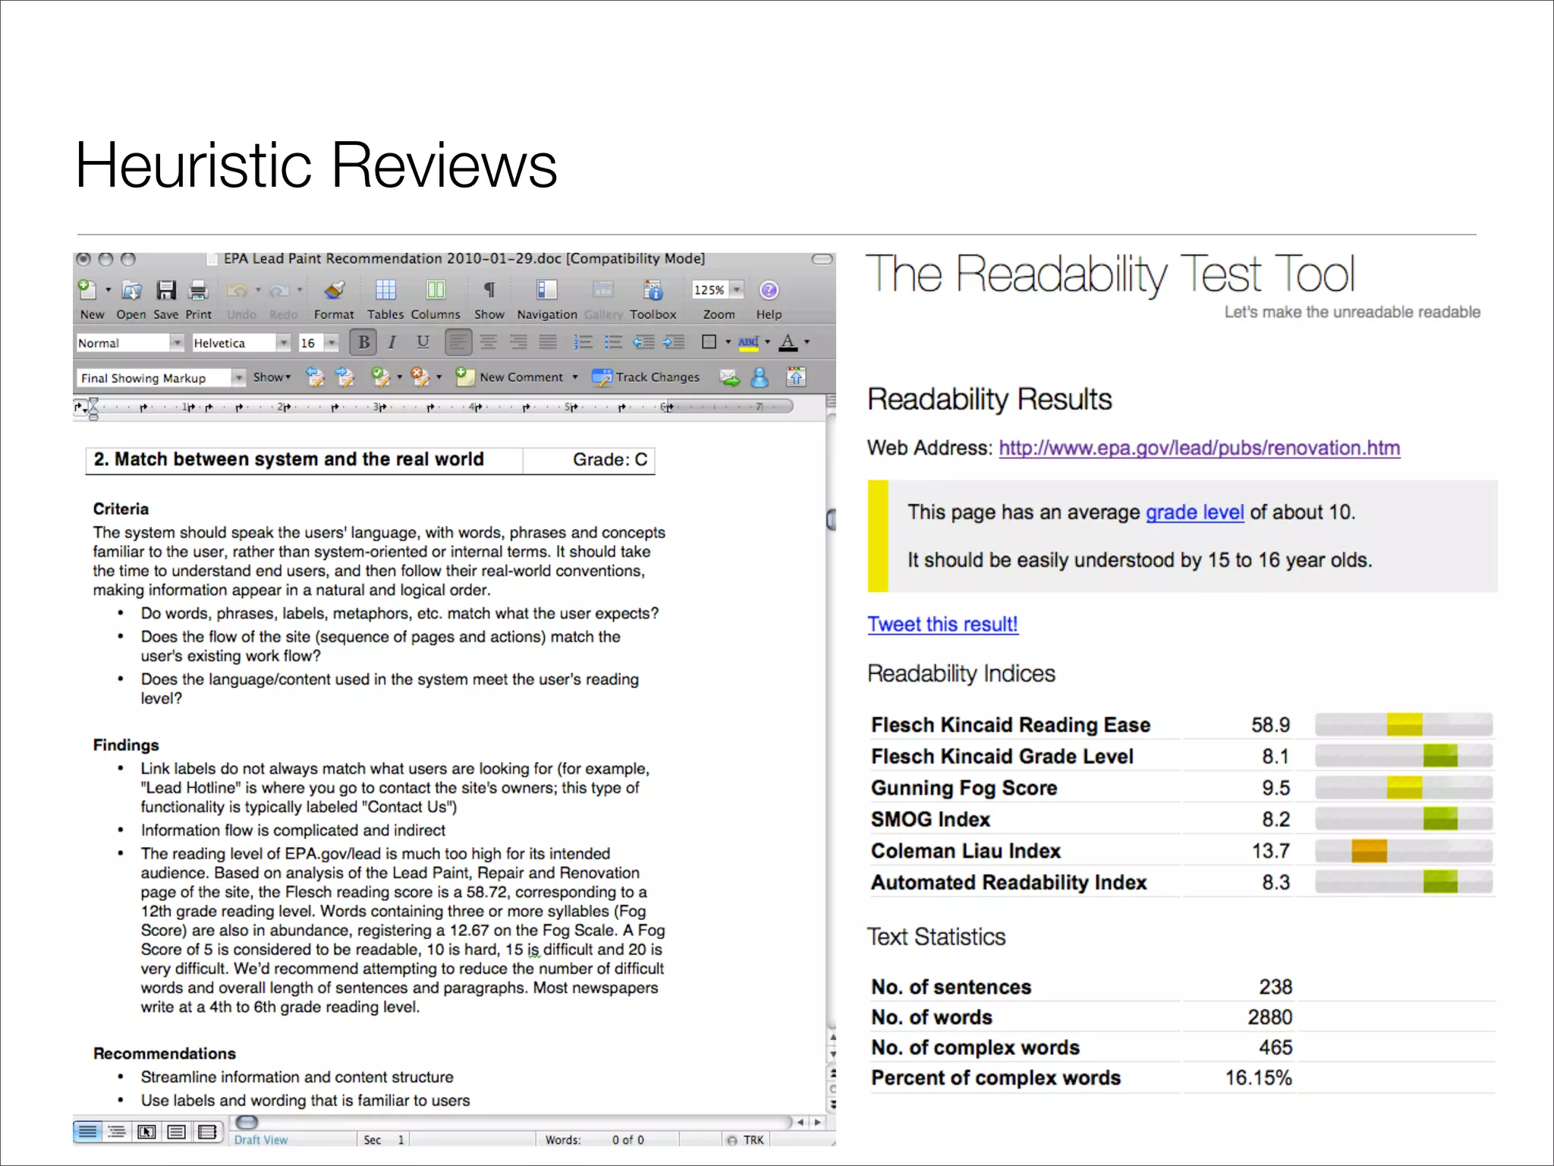This screenshot has width=1554, height=1166.
Task: Click the font color A swatch
Action: point(788,342)
